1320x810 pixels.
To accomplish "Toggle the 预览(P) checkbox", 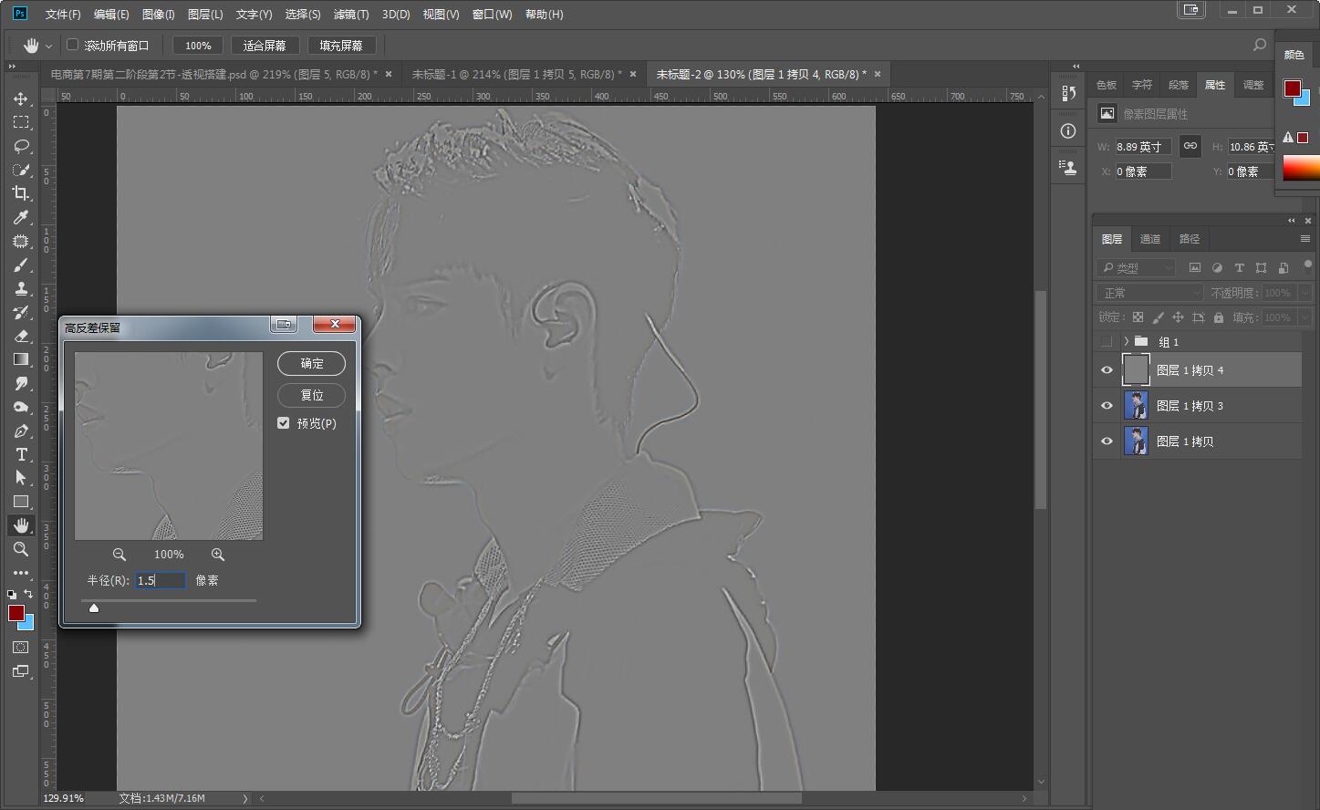I will point(284,423).
